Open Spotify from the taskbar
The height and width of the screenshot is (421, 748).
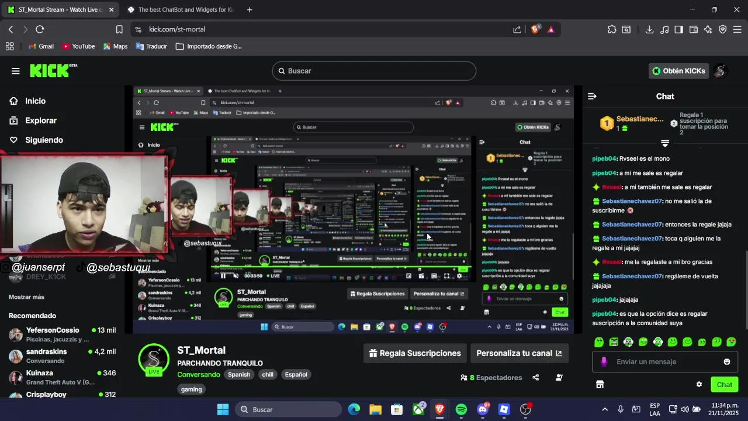[x=461, y=409]
